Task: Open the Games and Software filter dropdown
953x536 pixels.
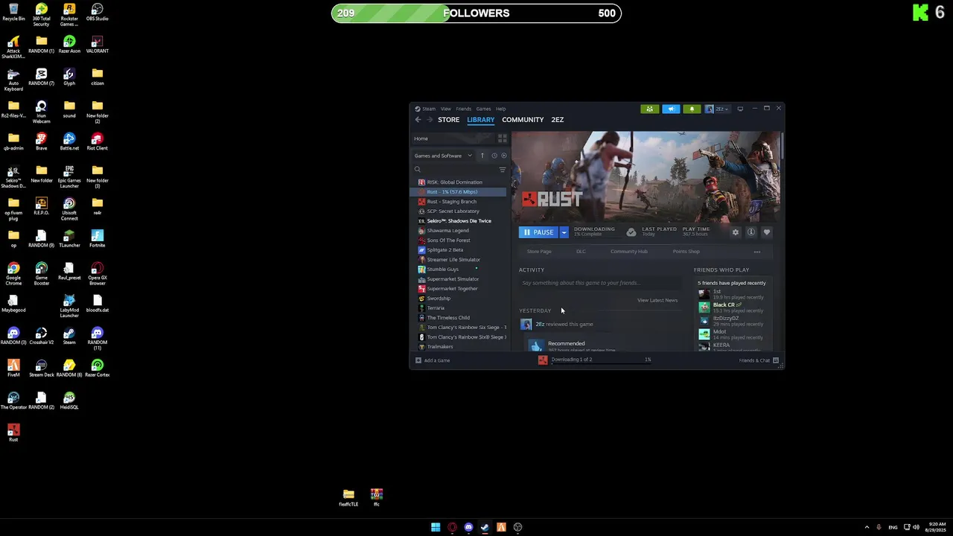Action: coord(443,156)
